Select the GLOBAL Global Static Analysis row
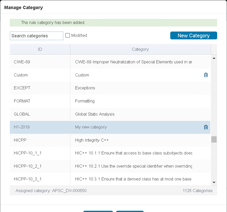 point(110,114)
